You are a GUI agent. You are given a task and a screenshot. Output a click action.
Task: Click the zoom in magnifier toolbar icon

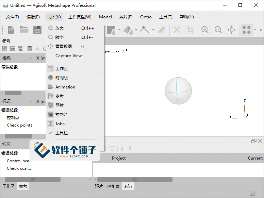(x=205, y=30)
